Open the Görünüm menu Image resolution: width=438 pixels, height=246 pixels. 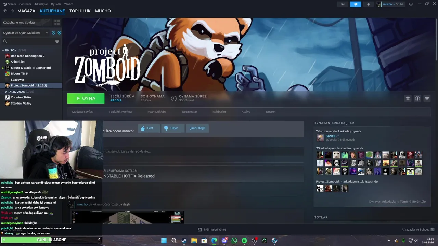[x=25, y=4]
